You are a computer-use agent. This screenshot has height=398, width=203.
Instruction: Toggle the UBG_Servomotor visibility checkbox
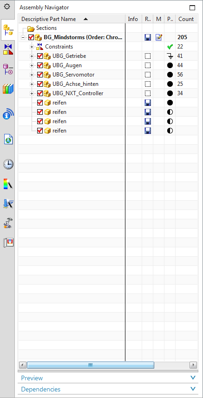click(x=39, y=75)
